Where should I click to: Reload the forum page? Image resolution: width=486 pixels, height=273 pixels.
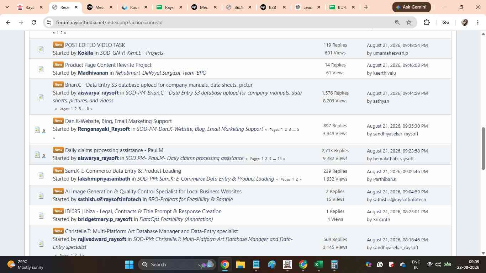click(x=33, y=22)
